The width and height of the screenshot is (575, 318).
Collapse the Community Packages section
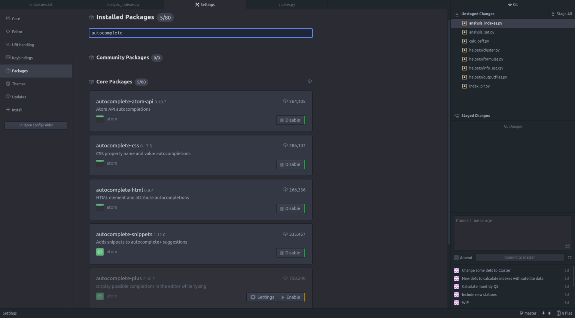pos(122,58)
